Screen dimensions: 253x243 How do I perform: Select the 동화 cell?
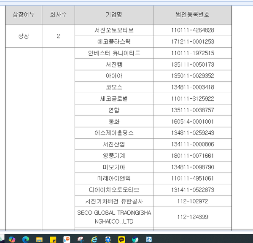(114, 121)
